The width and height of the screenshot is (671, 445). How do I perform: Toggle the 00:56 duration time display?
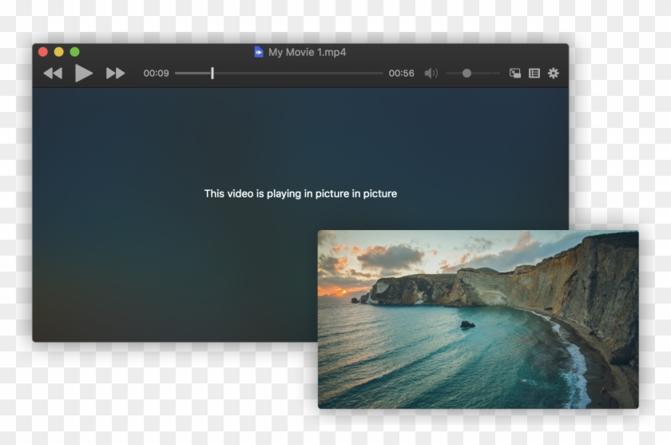click(401, 74)
